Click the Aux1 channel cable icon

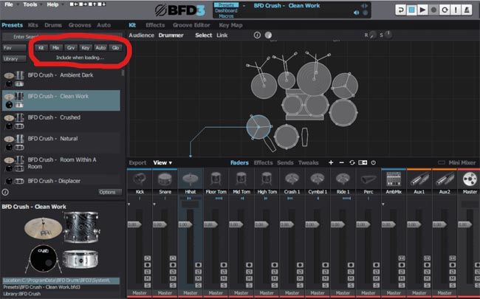[419, 179]
